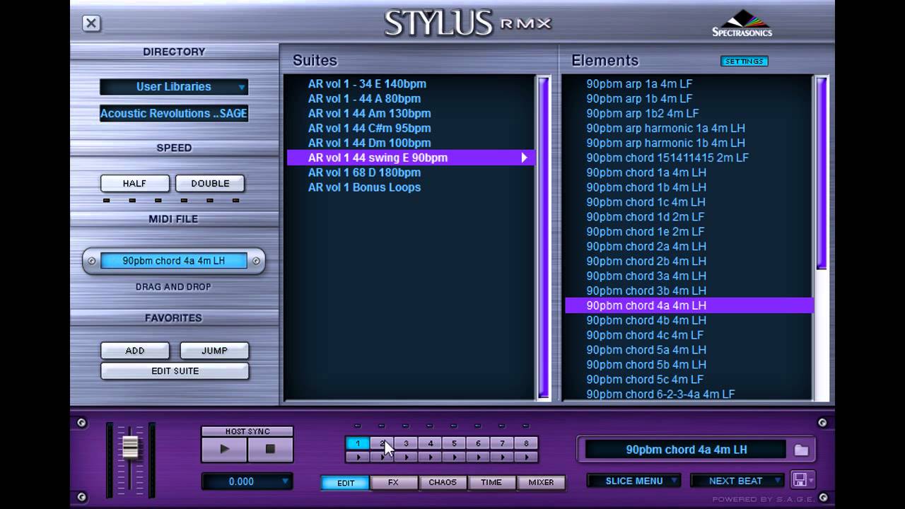This screenshot has width=905, height=509.
Task: Click the Elements list scrollbar thumb
Action: pyautogui.click(x=822, y=173)
